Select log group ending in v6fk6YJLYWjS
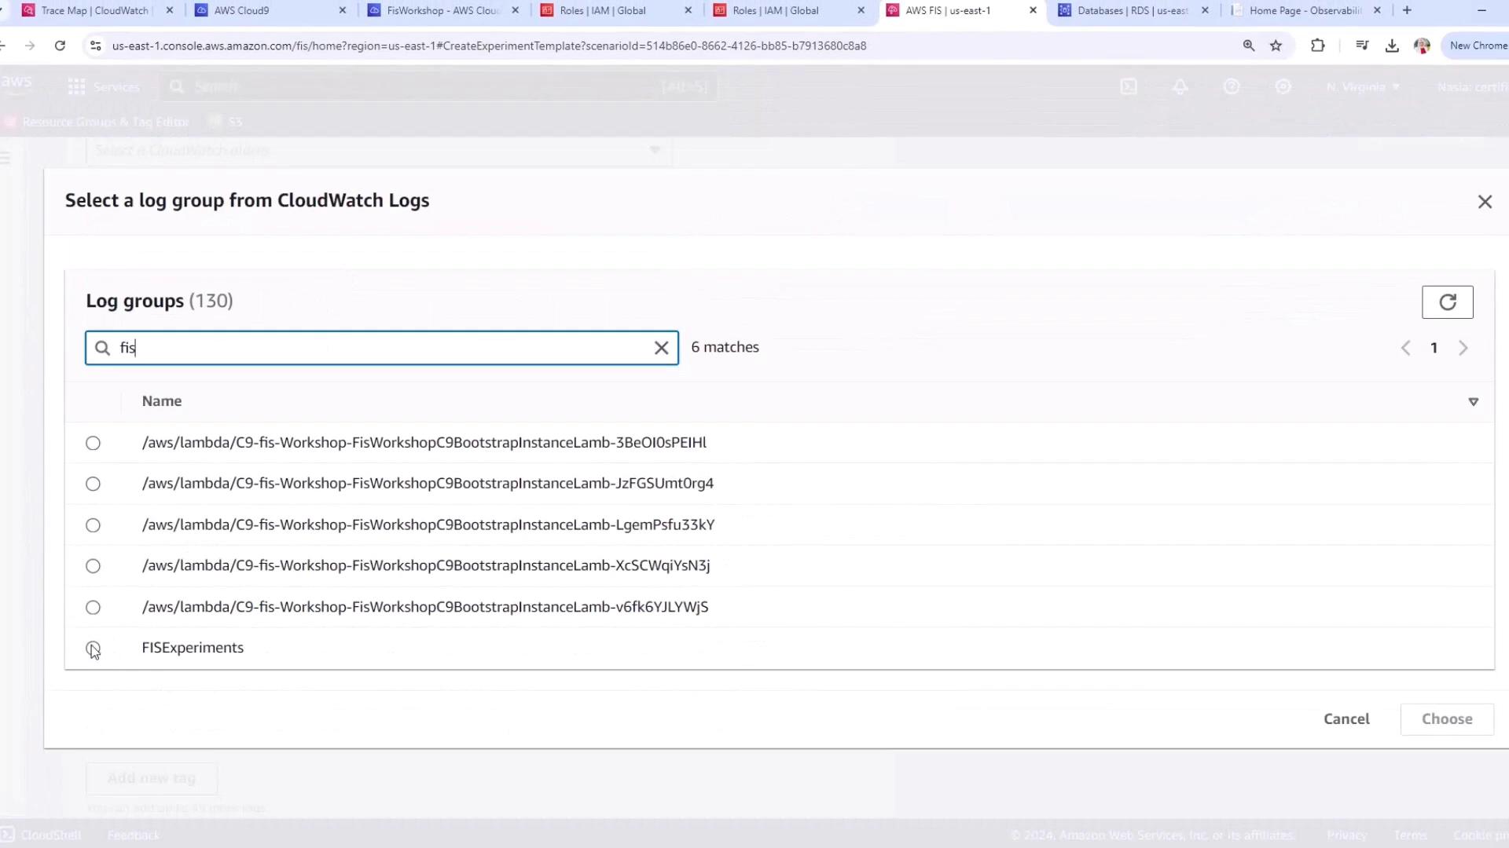Screen dimensions: 1509x848 click(93, 607)
